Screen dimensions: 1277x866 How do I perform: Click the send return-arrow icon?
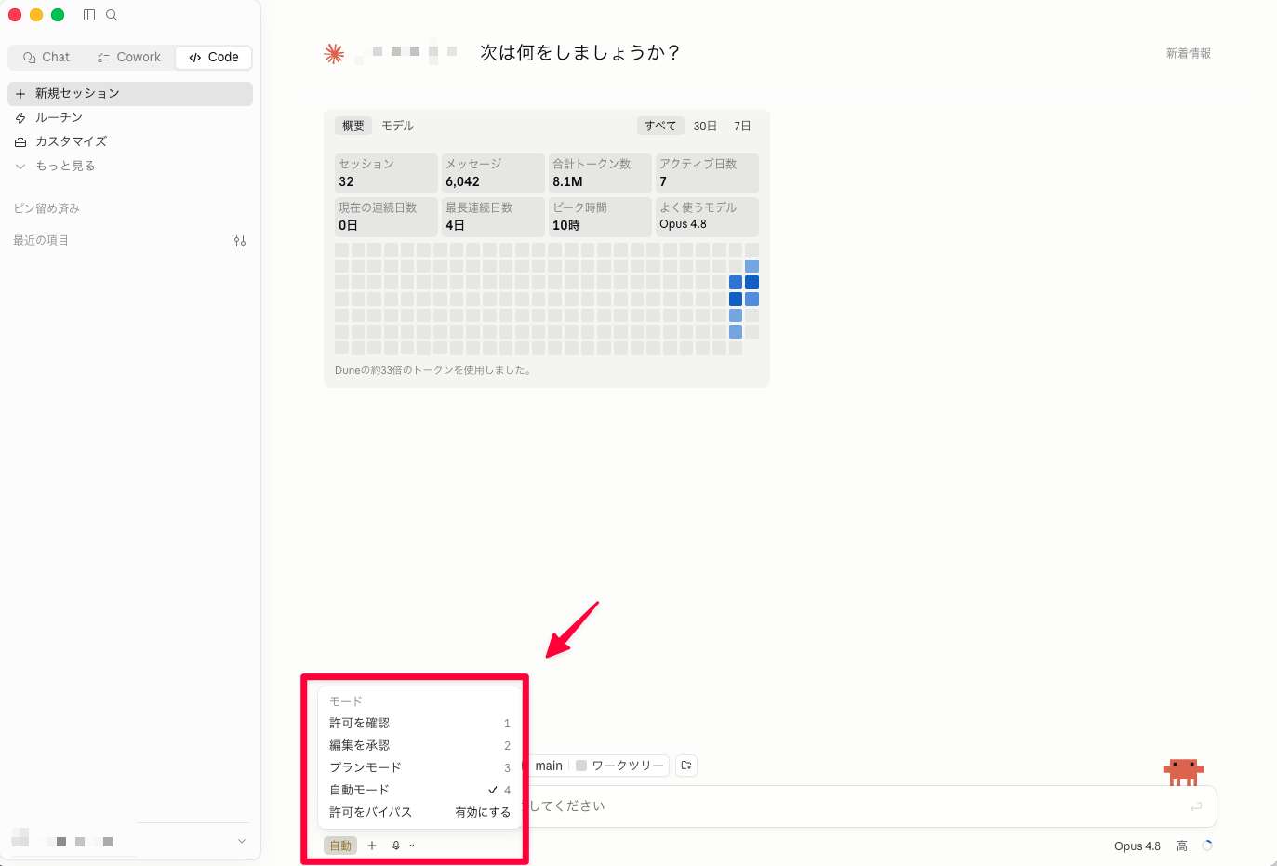click(x=1196, y=806)
